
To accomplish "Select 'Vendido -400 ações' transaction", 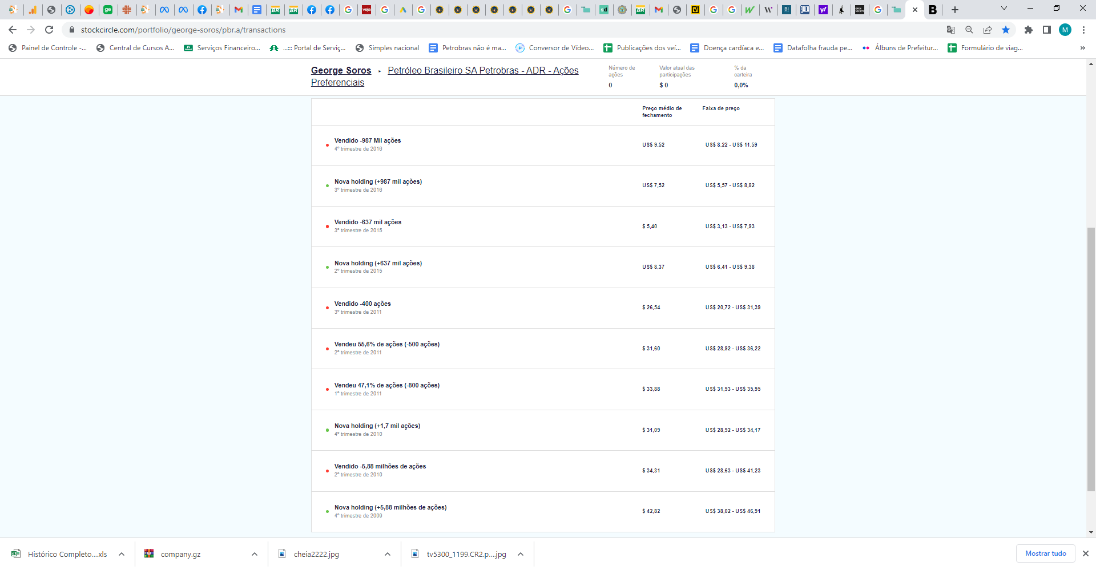I will point(543,308).
